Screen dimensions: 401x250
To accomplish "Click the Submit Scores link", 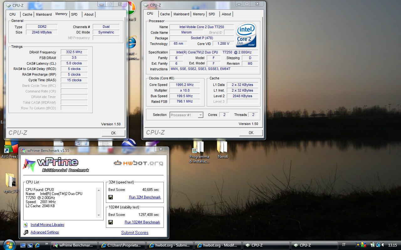I will (135, 232).
